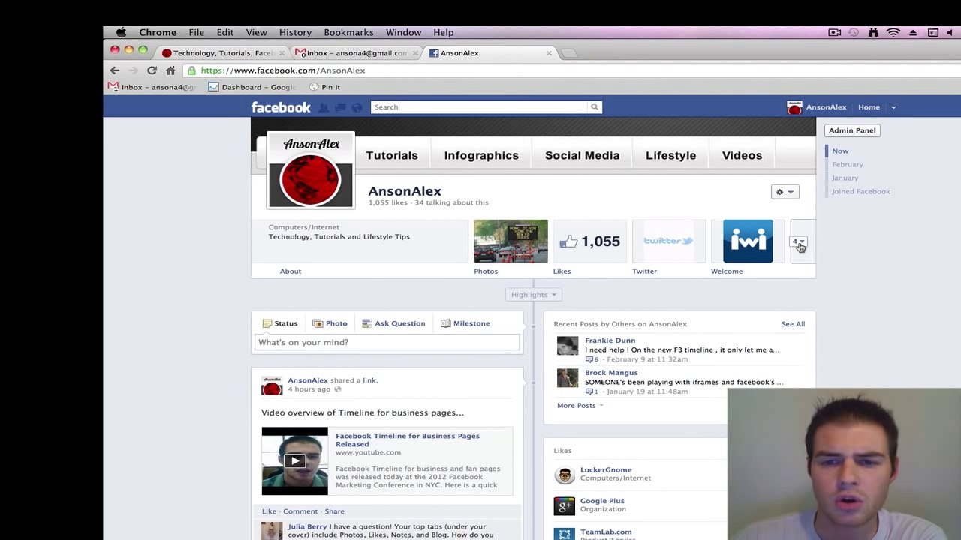Go back using Chrome's back arrow
961x540 pixels.
click(115, 70)
